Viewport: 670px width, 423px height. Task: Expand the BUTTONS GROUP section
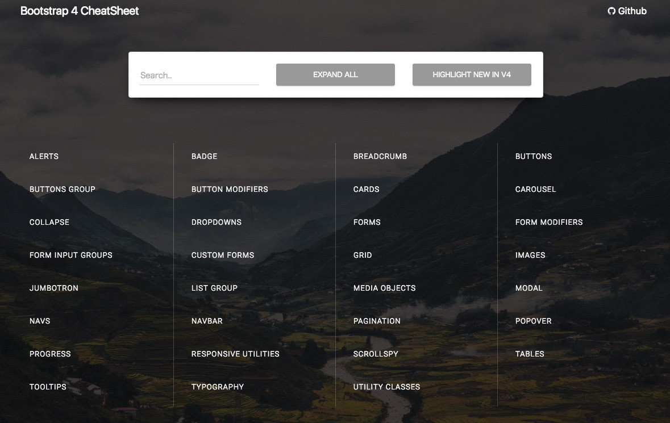(63, 189)
